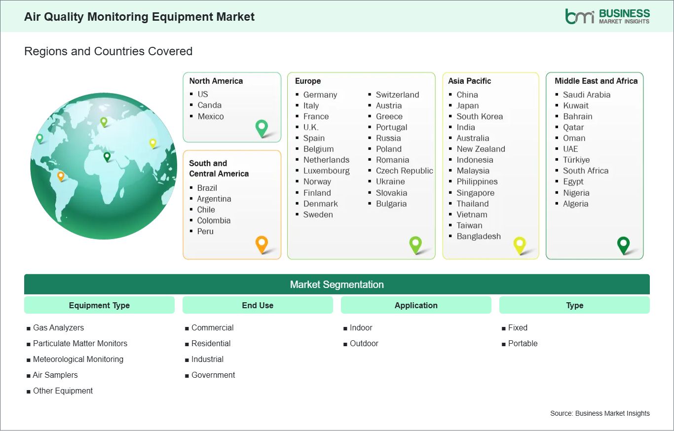Click the orange marker on South America globe
This screenshot has width=674, height=431.
[61, 175]
